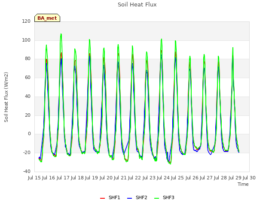Click the y-axis label 100

click(x=26, y=40)
